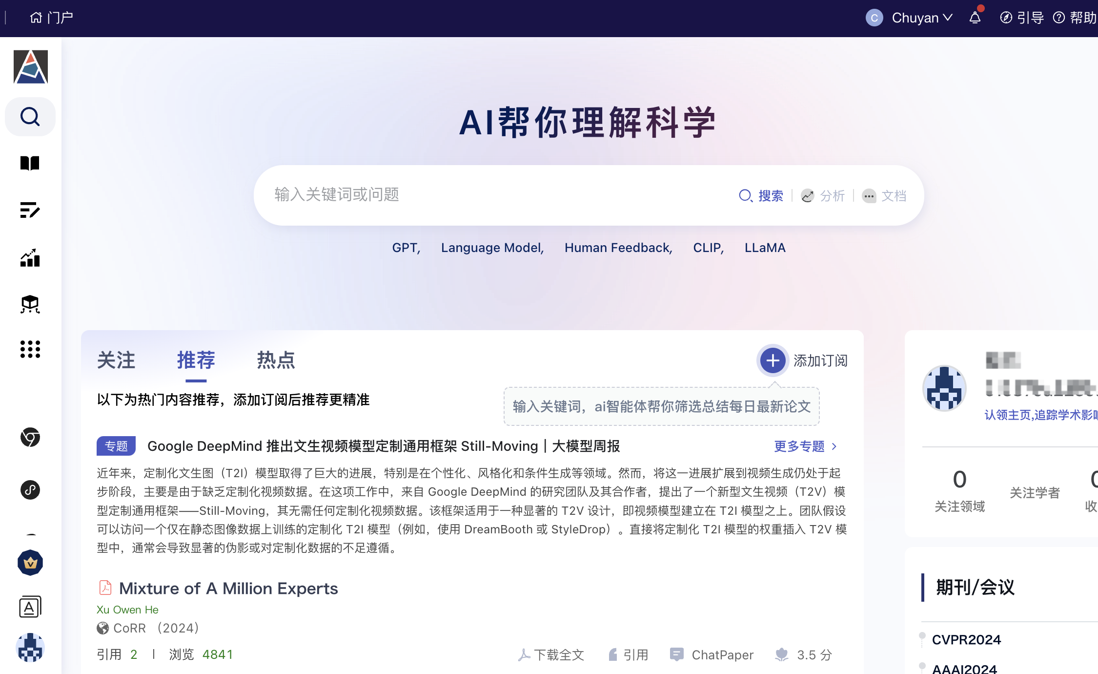Click the magnifier search icon in sidebar

coord(30,117)
